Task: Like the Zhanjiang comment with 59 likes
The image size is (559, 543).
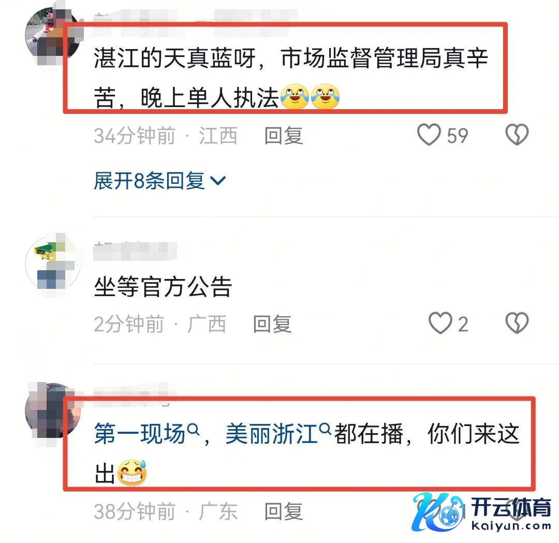Action: (429, 135)
